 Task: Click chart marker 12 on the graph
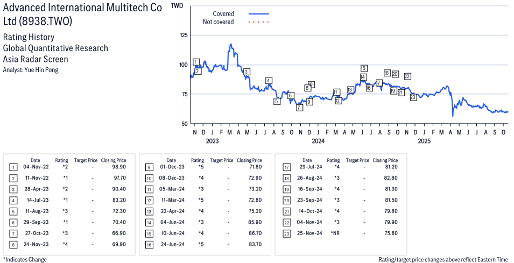point(338,101)
